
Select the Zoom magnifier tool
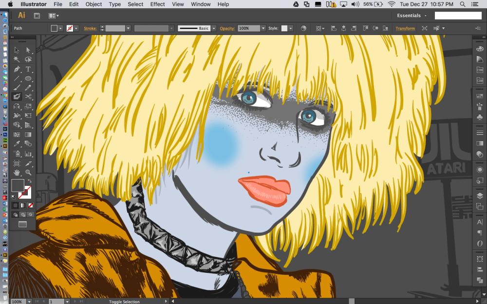point(28,172)
